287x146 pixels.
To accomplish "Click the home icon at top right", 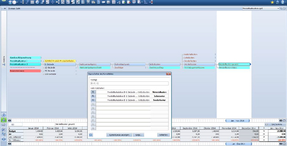I will pyautogui.click(x=278, y=2).
